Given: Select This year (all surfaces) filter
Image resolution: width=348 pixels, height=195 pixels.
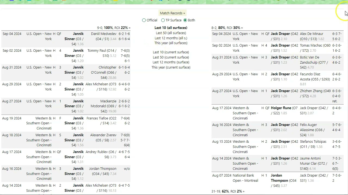Looking at the screenshot, I should click(x=171, y=43).
